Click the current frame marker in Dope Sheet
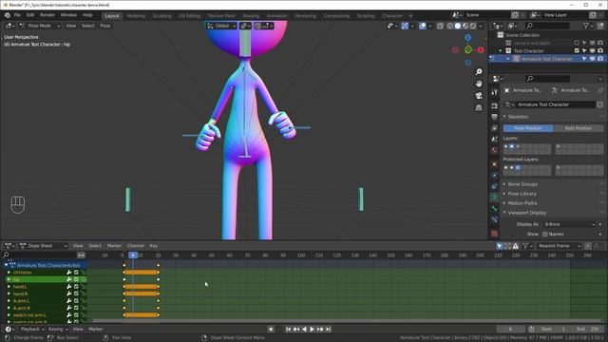This screenshot has width=608, height=342. pos(133,256)
